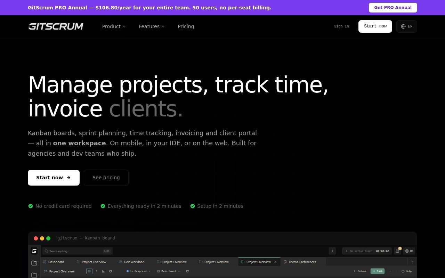
Task: Click the EN language button in the app preview
Action: [x=409, y=251]
